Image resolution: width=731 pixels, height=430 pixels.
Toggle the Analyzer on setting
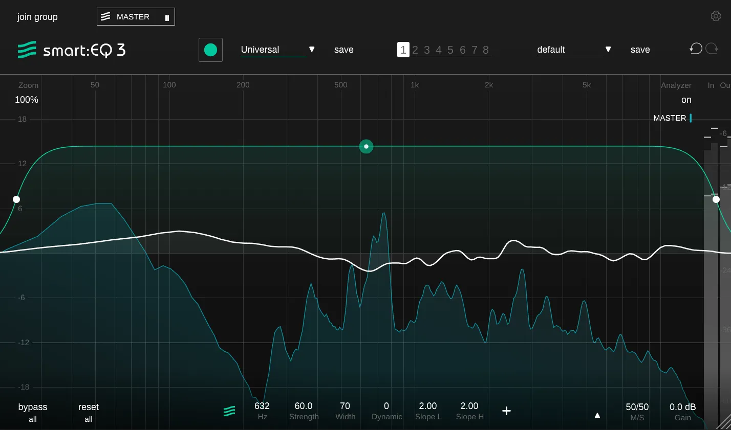pyautogui.click(x=686, y=100)
